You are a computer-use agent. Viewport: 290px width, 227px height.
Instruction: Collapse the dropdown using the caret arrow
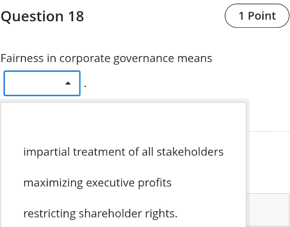(x=68, y=83)
